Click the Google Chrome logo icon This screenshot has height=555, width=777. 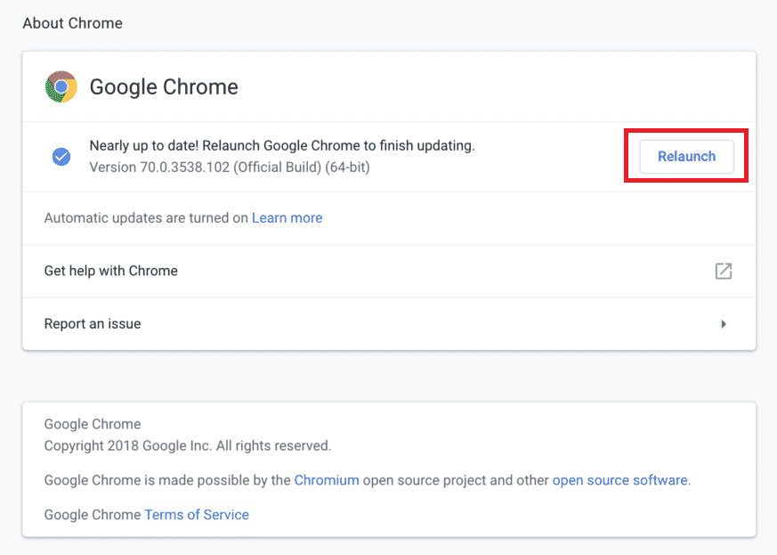[x=61, y=86]
